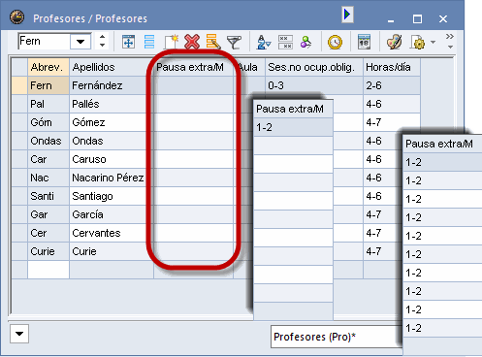Click the change element icon
Viewport: 482px width, 357px height.
click(305, 43)
